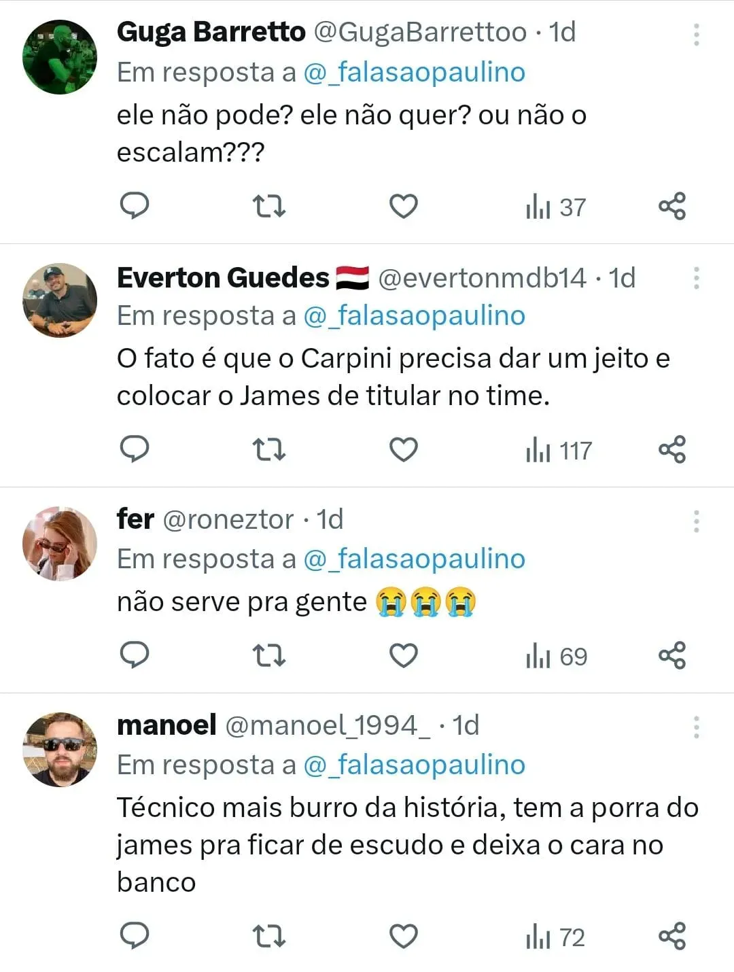Retweet the tweet from fer

268,655
